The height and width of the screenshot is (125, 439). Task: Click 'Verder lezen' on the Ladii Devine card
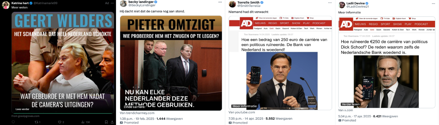tap(351, 104)
